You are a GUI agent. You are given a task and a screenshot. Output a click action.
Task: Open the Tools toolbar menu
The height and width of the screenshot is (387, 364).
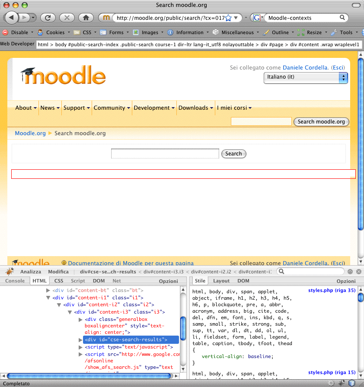[345, 32]
